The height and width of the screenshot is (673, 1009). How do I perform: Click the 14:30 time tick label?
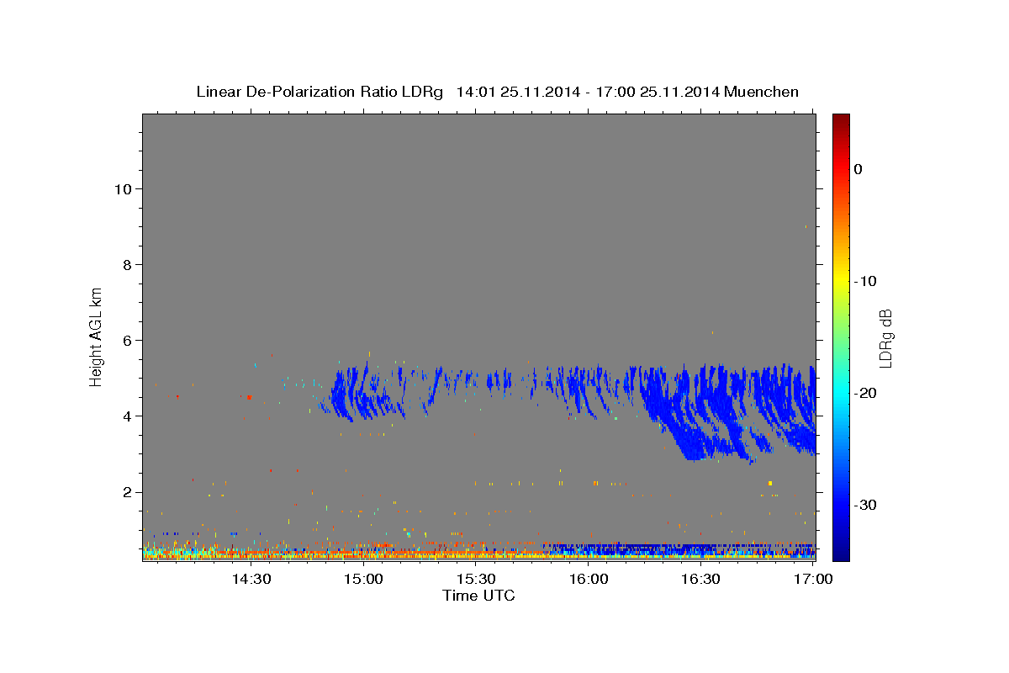251,580
